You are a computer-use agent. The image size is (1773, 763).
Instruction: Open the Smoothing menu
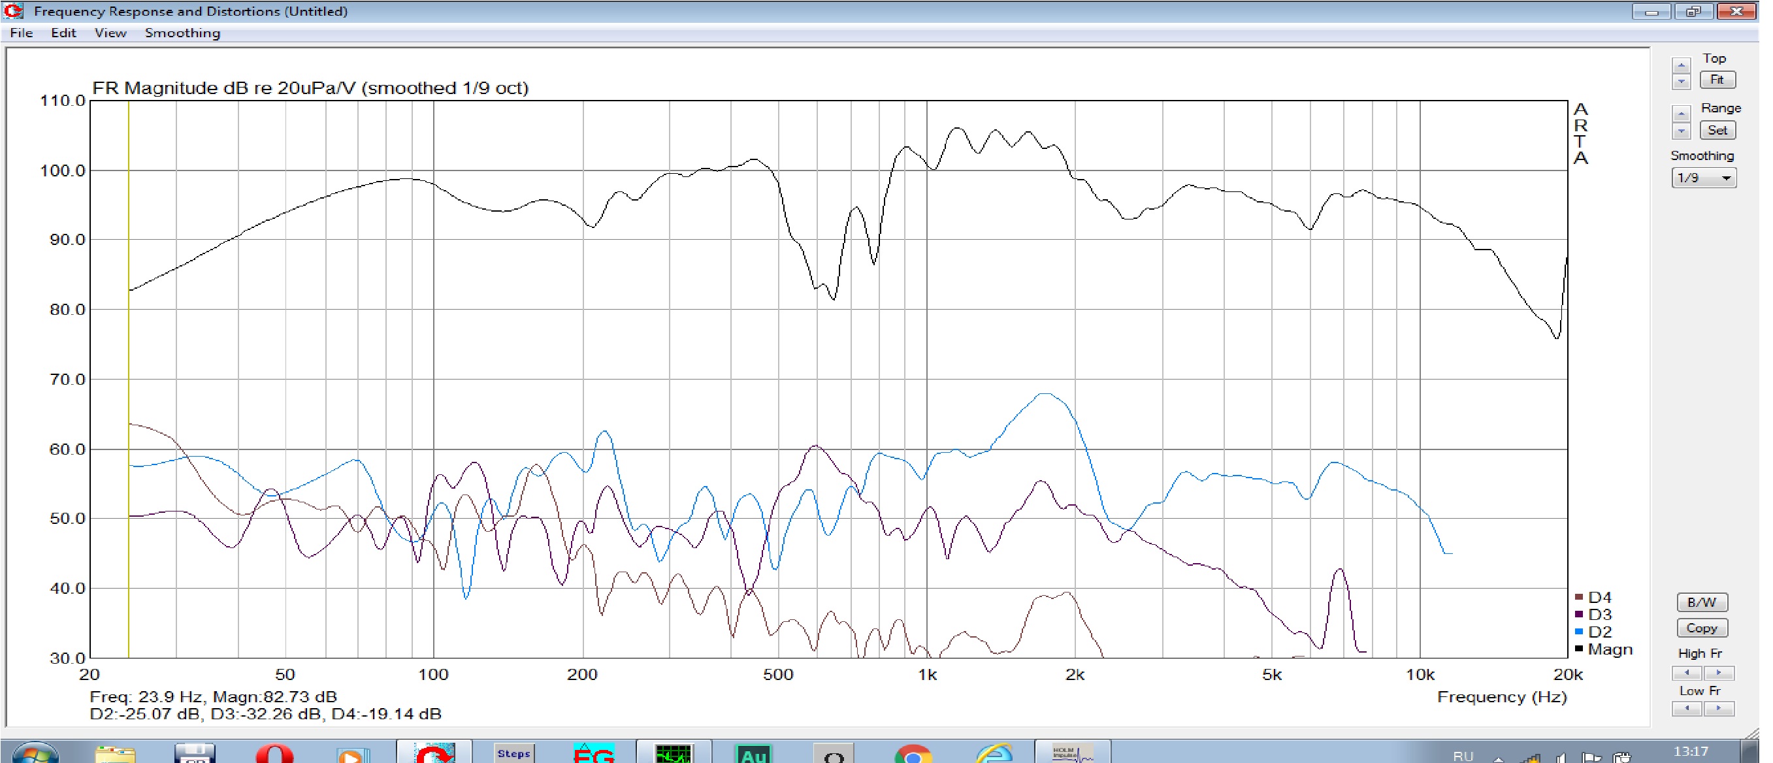tap(182, 33)
